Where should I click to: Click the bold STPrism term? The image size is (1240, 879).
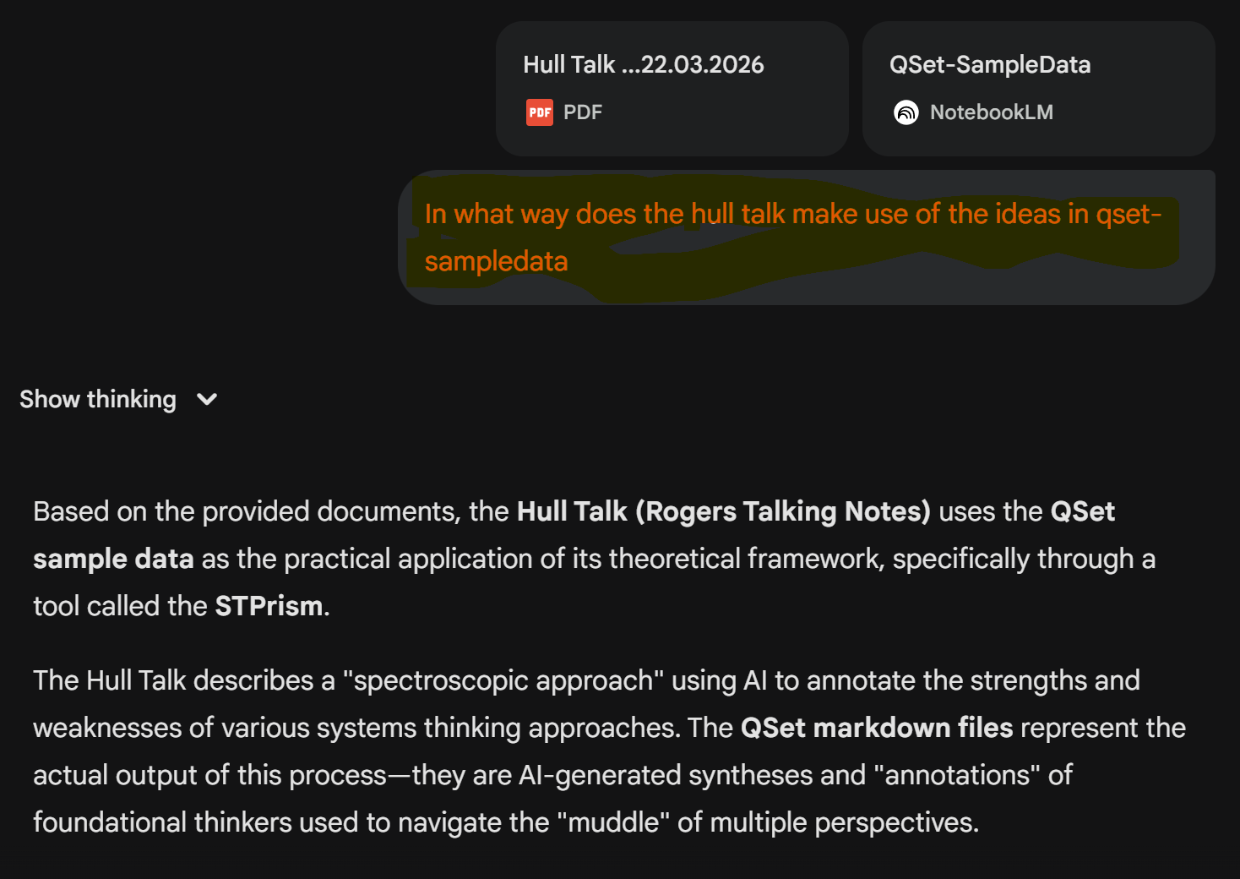(269, 606)
